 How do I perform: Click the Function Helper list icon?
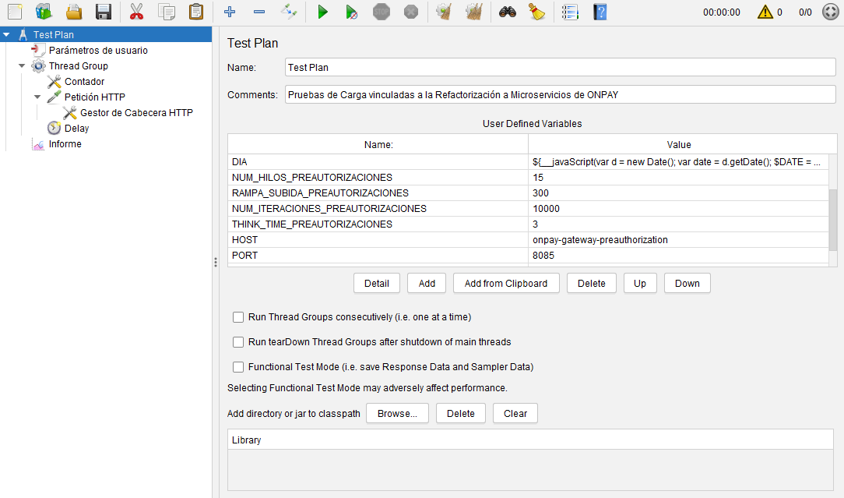(x=570, y=12)
